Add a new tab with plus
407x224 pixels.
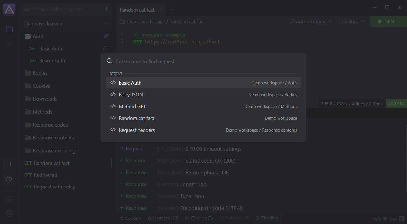tap(172, 10)
